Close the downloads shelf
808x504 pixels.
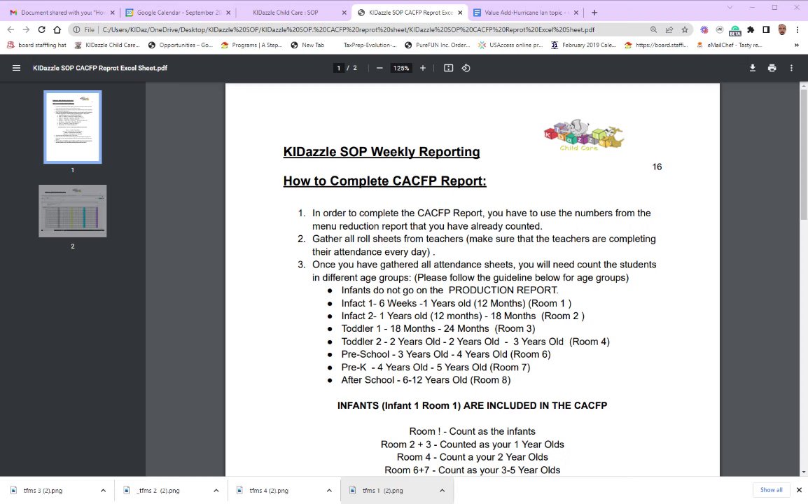[799, 490]
